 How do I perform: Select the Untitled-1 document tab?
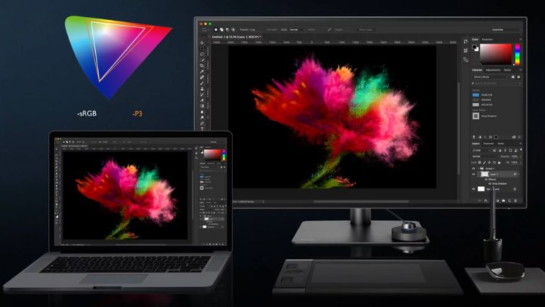point(236,37)
